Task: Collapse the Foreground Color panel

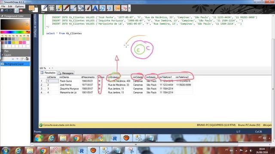Action: [2, 16]
